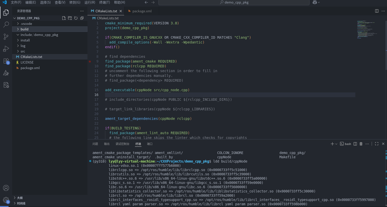Go forward in navigation history
Viewport: 387px width, 207px height.
153,2
